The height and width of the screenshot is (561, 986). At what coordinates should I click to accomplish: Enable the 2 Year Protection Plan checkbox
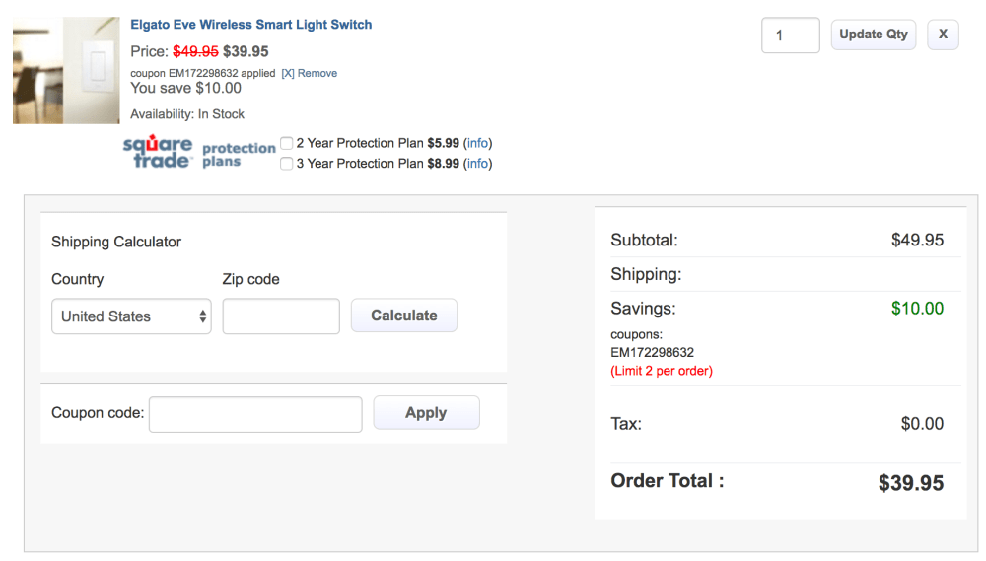click(287, 143)
